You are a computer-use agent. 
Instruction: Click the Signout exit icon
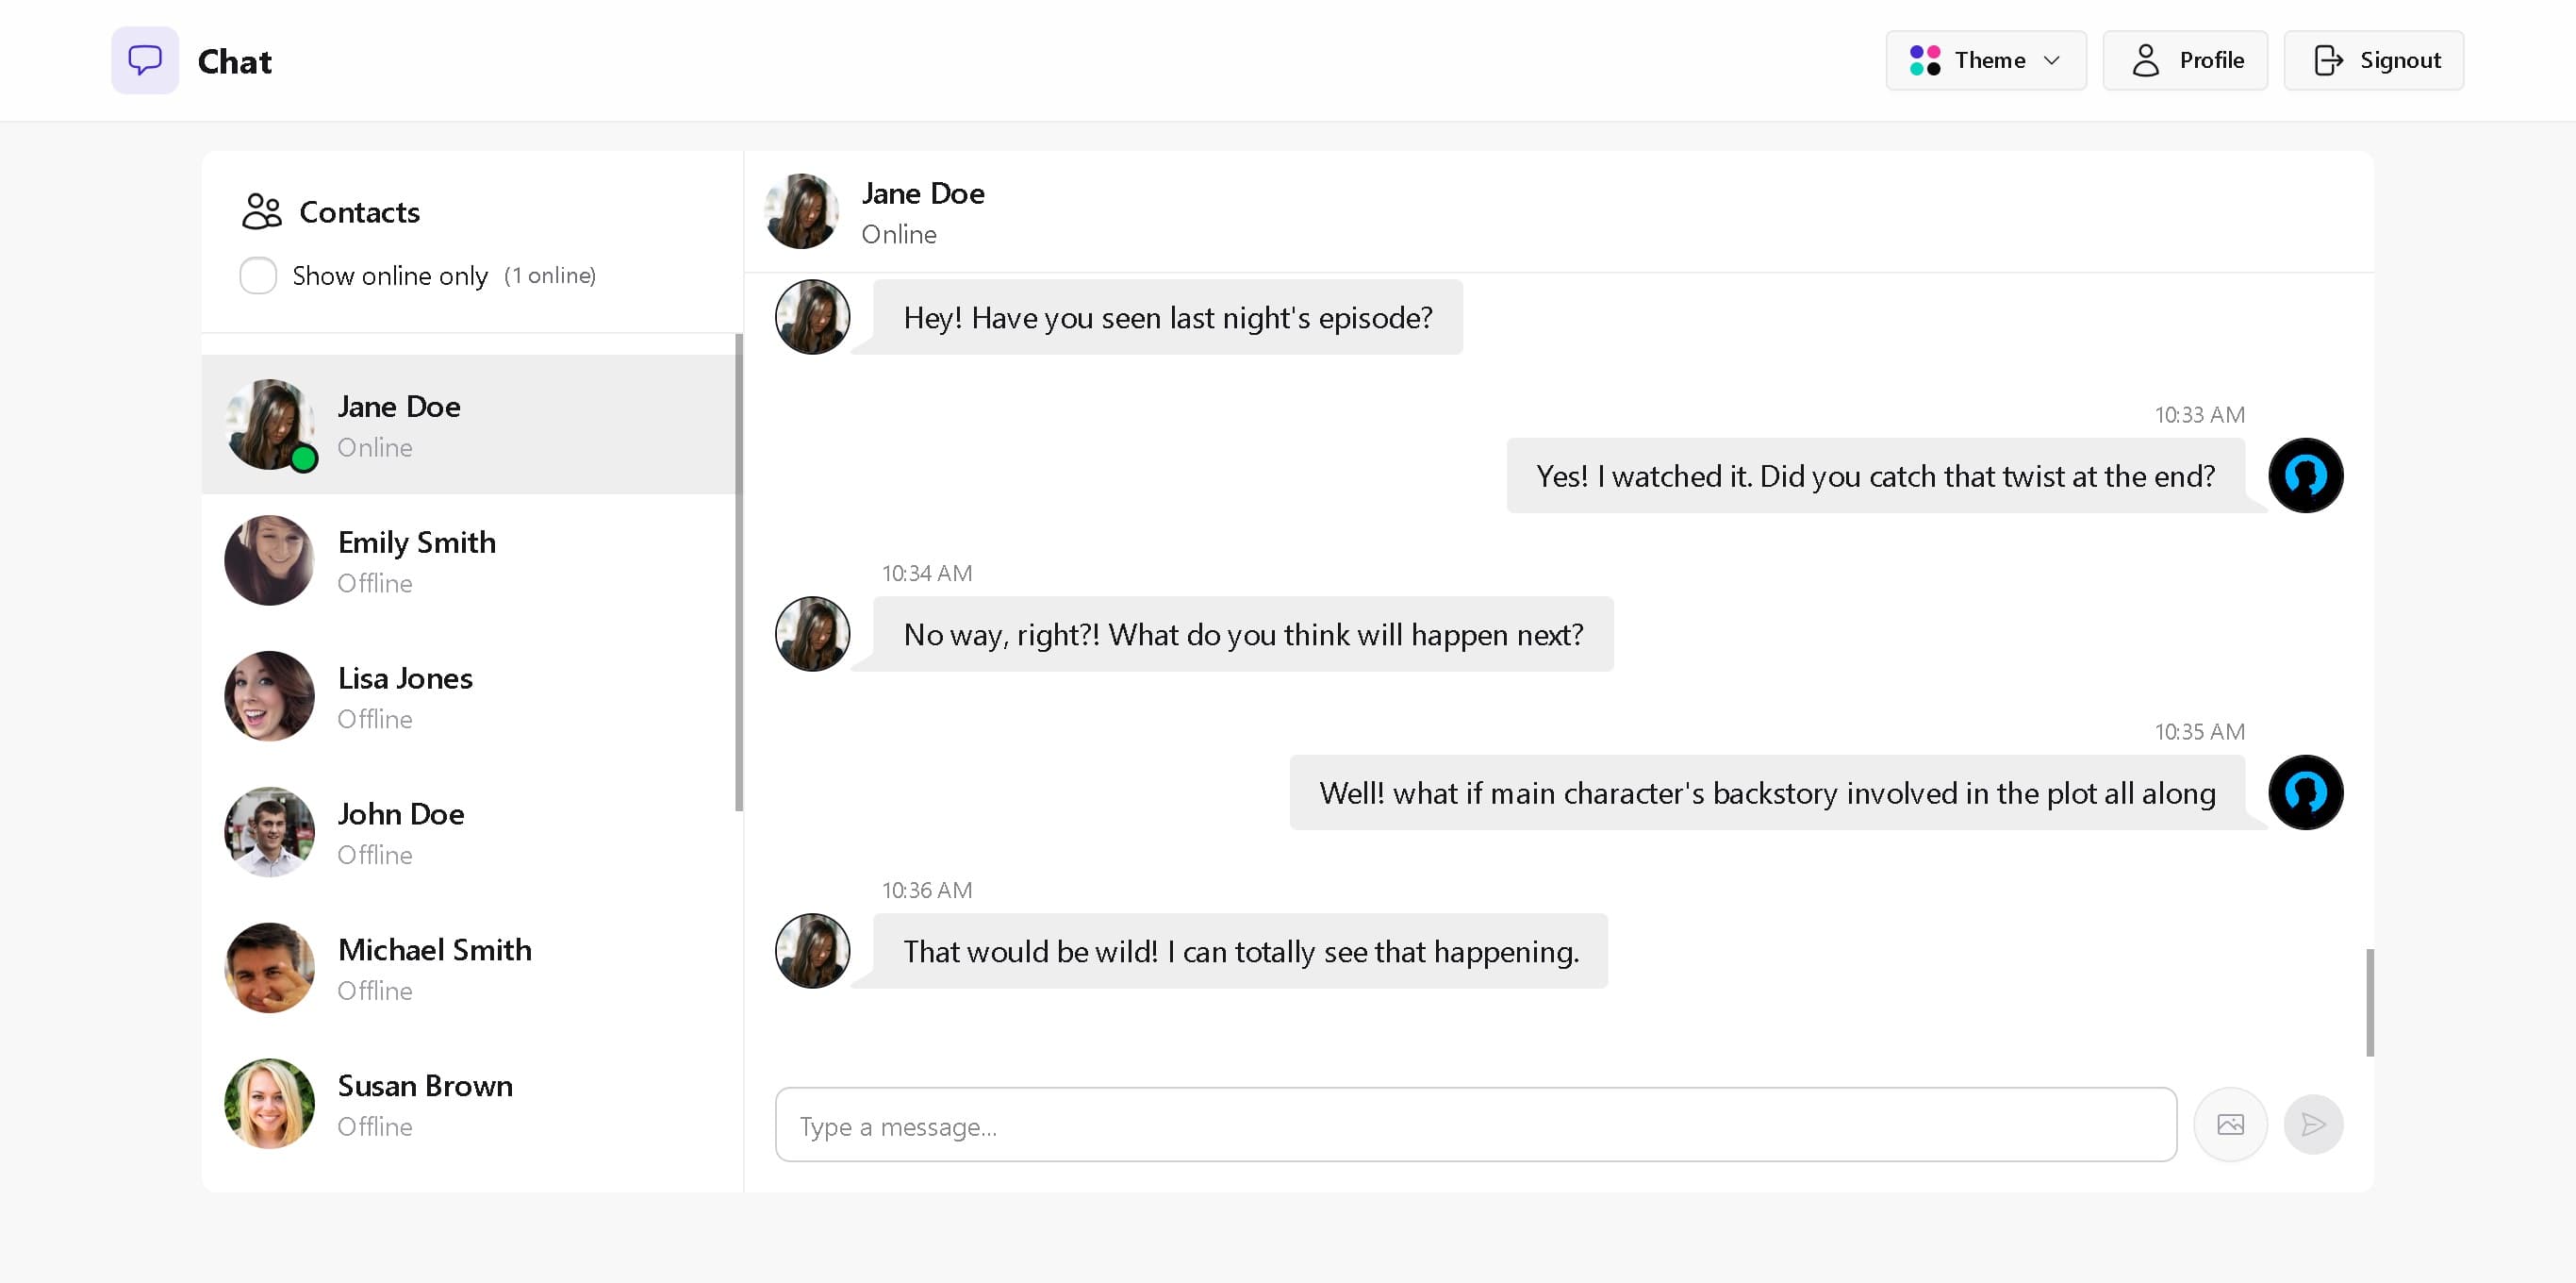2332,60
